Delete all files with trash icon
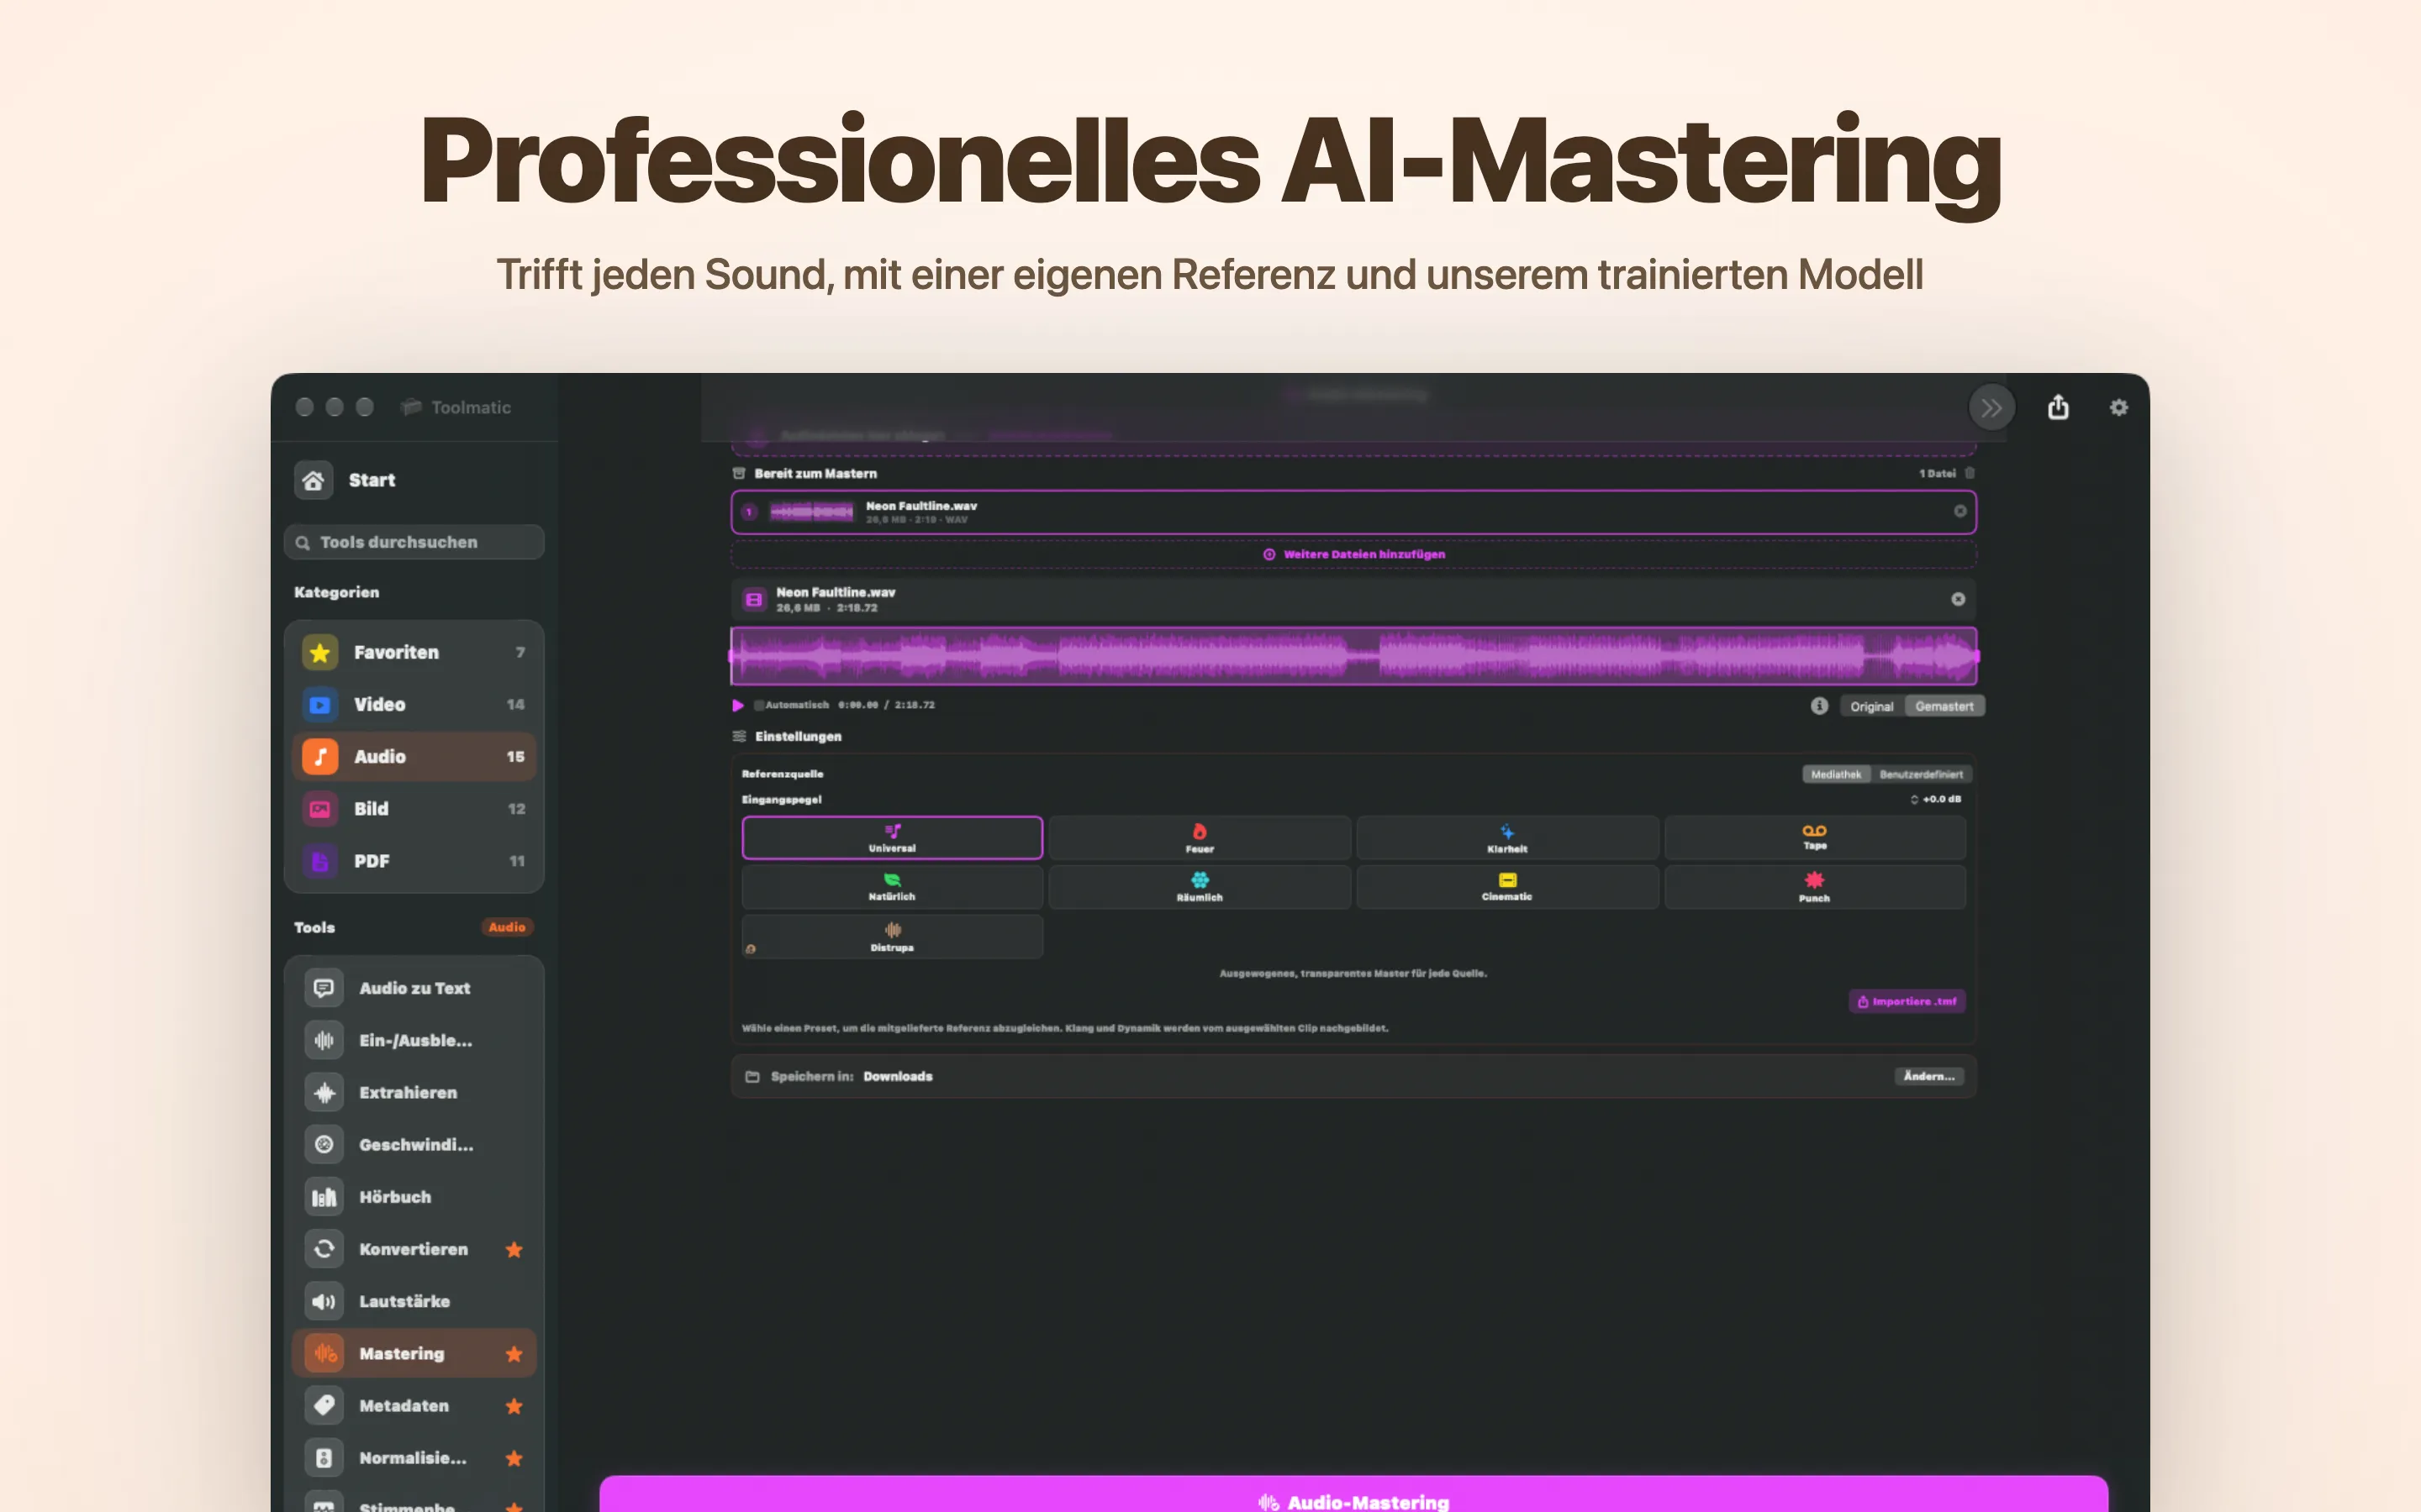This screenshot has height=1512, width=2421. click(1970, 473)
